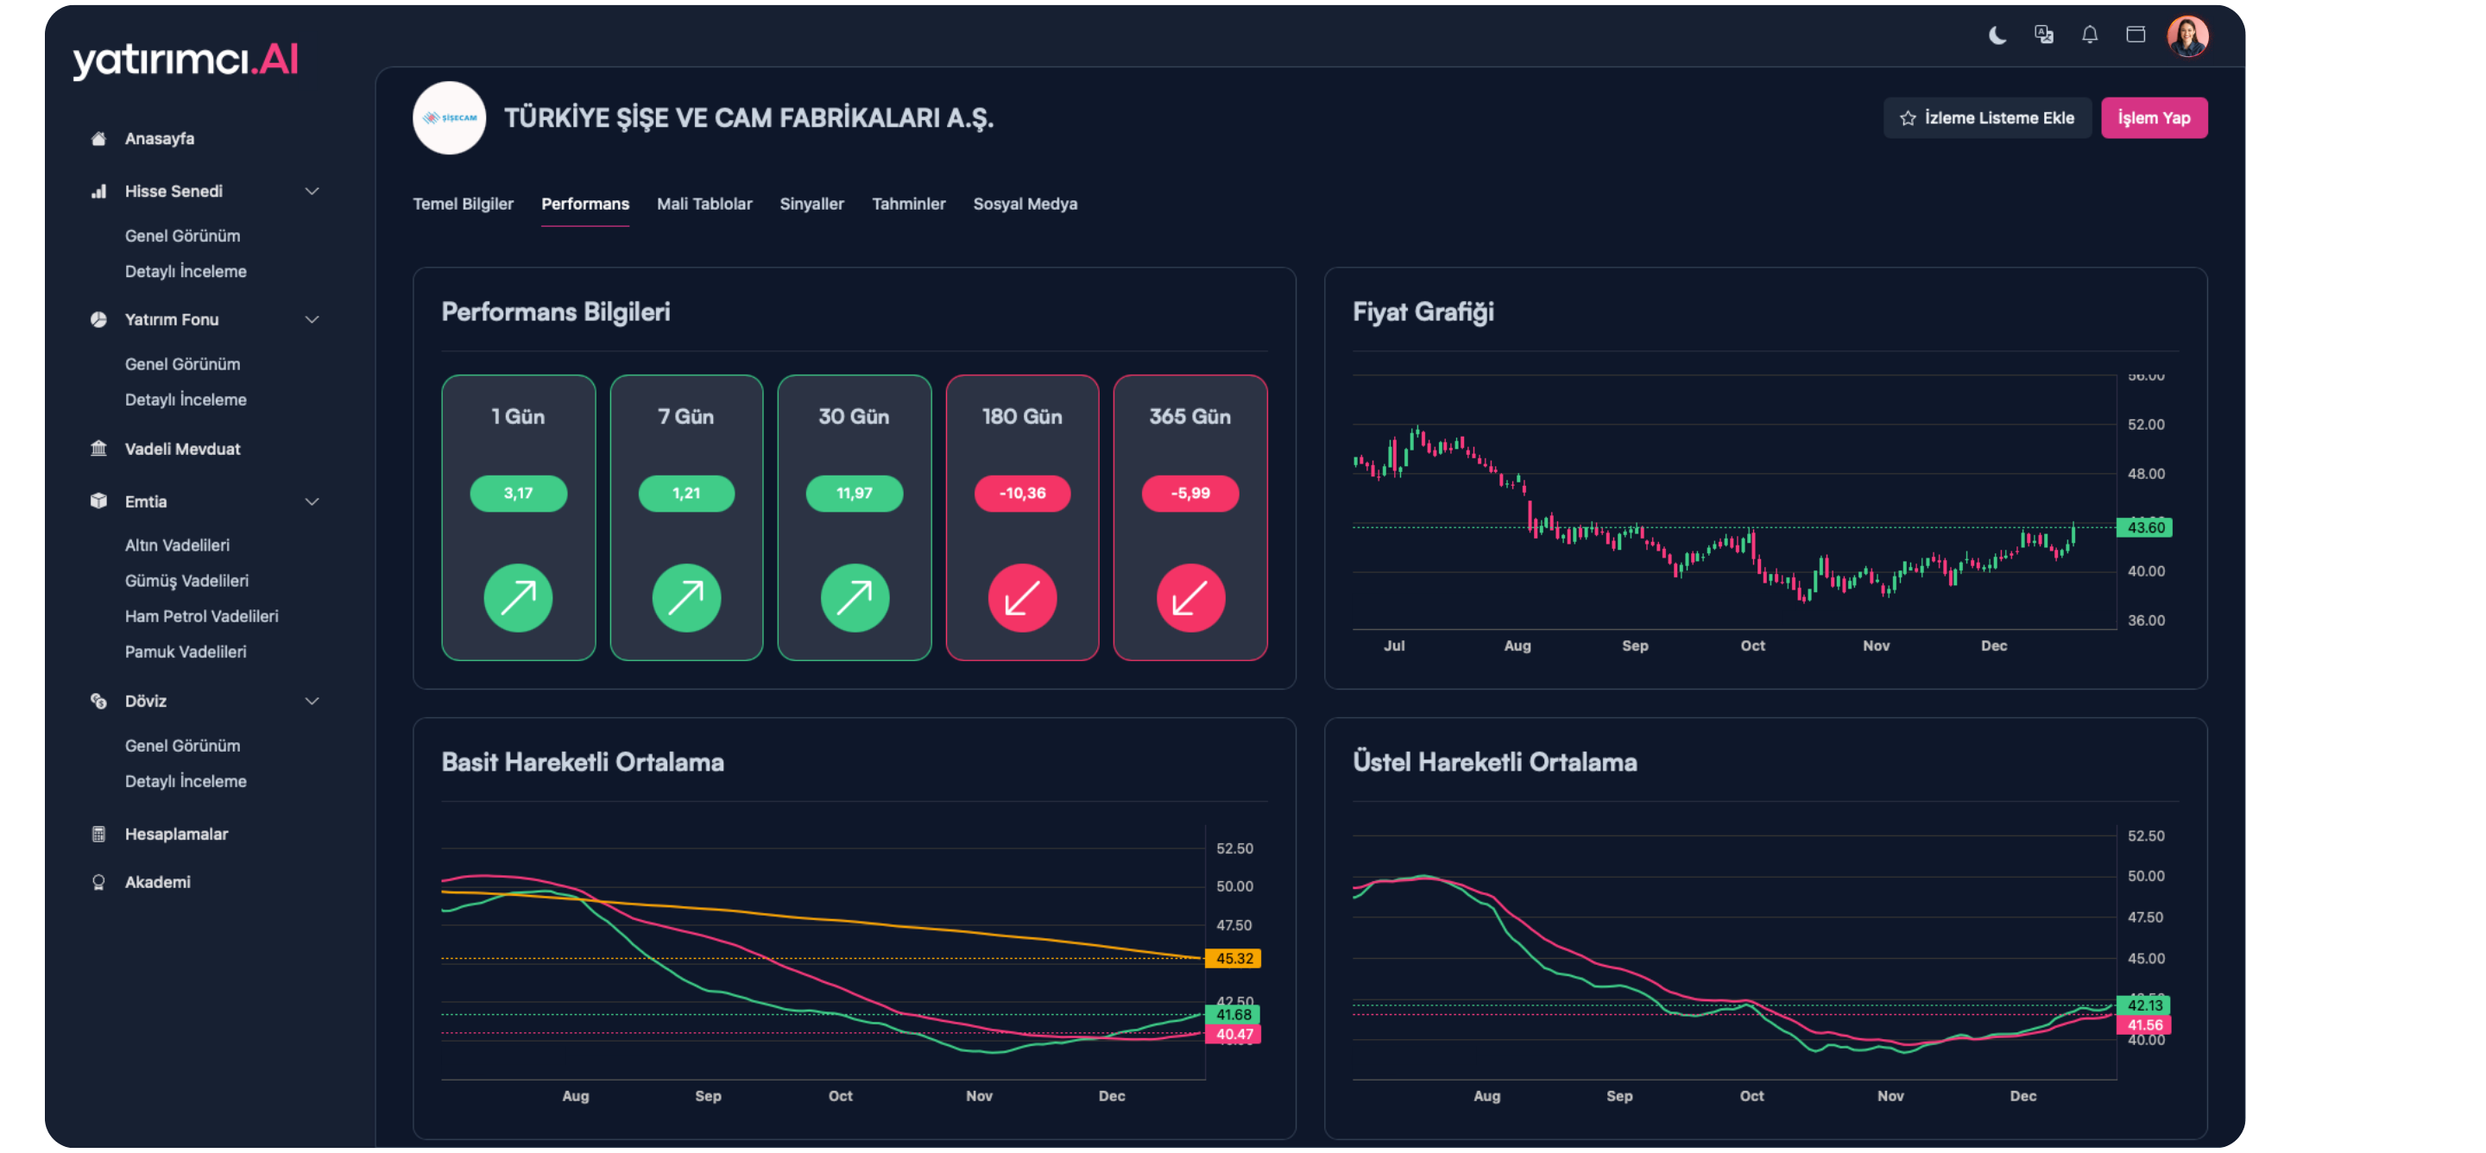The image size is (2486, 1153).
Task: Collapse the Döviz menu chevron
Action: click(x=312, y=702)
